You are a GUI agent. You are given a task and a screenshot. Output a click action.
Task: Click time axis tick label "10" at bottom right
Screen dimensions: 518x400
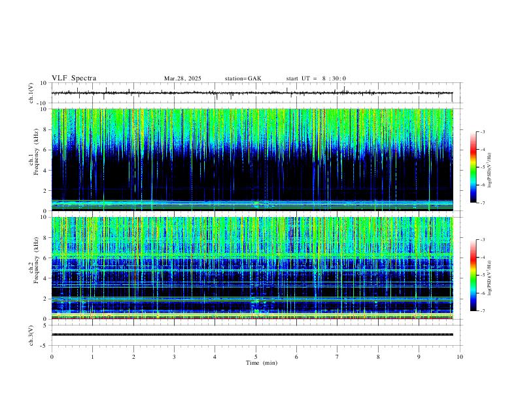click(460, 357)
